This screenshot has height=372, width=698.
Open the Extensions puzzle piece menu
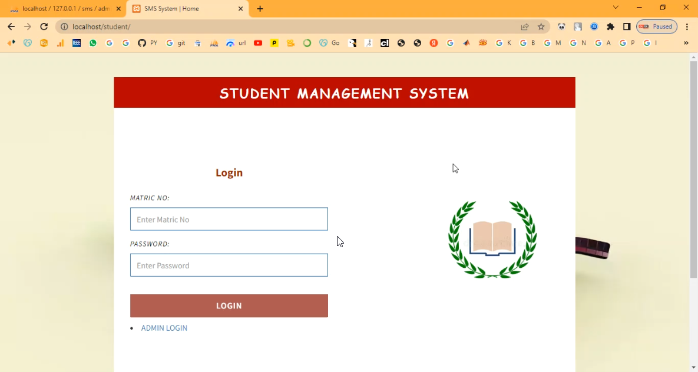coord(610,26)
